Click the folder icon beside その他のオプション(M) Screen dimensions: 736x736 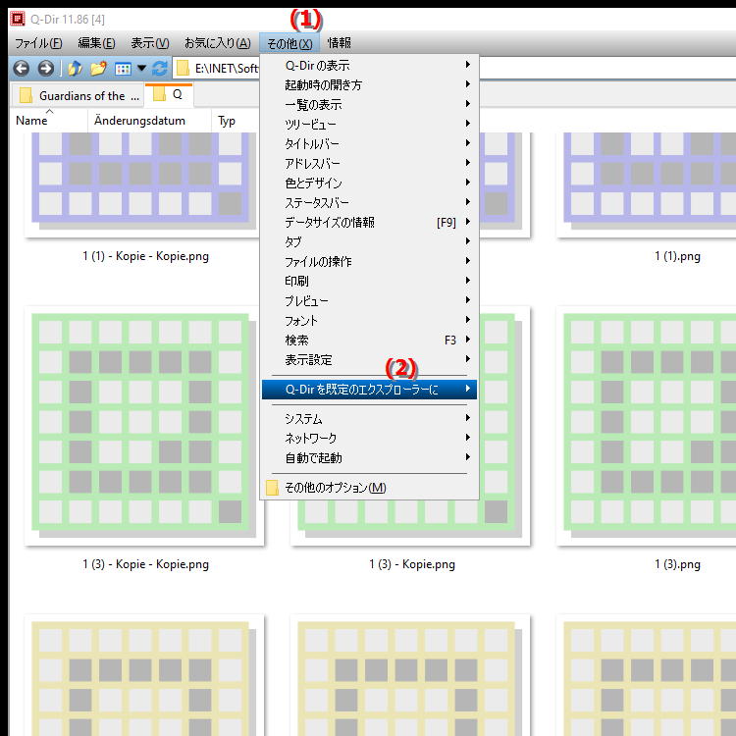(272, 488)
